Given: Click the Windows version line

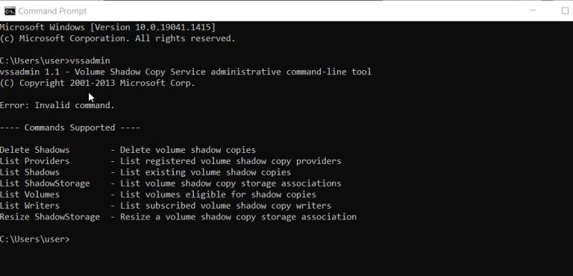Looking at the screenshot, I should pyautogui.click(x=107, y=27).
